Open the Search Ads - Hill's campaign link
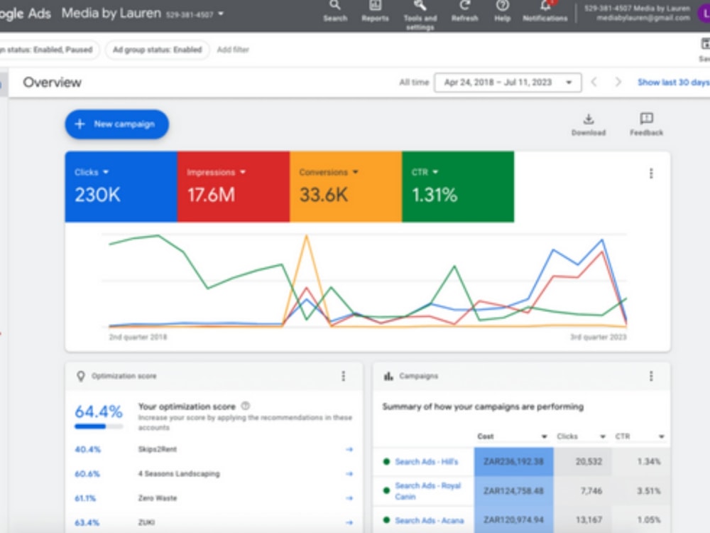The width and height of the screenshot is (710, 533). coord(427,461)
